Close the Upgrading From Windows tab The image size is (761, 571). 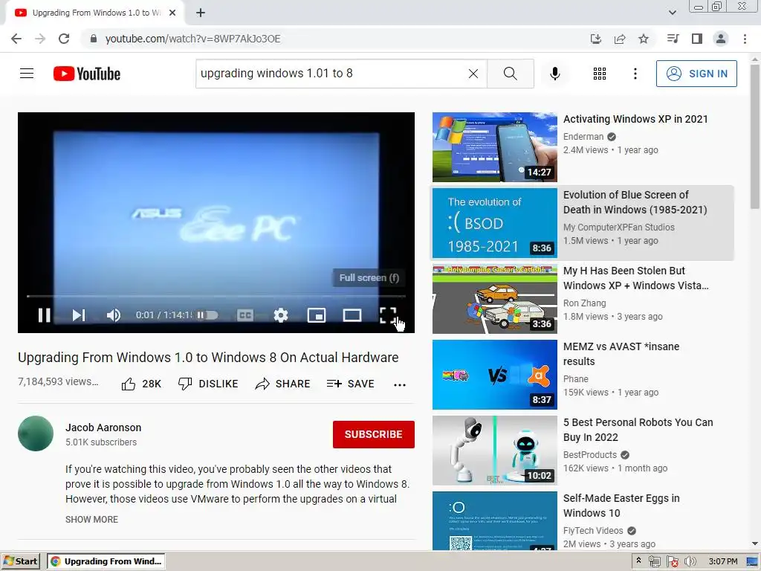(x=172, y=13)
